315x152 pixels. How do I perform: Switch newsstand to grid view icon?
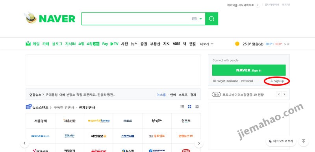[189, 106]
